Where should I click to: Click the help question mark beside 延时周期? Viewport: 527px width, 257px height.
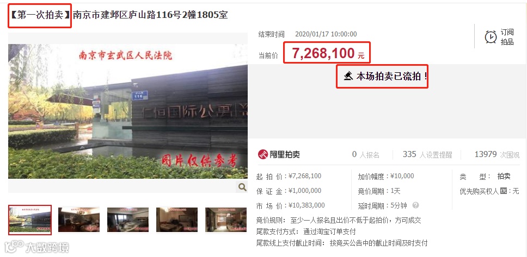416,205
